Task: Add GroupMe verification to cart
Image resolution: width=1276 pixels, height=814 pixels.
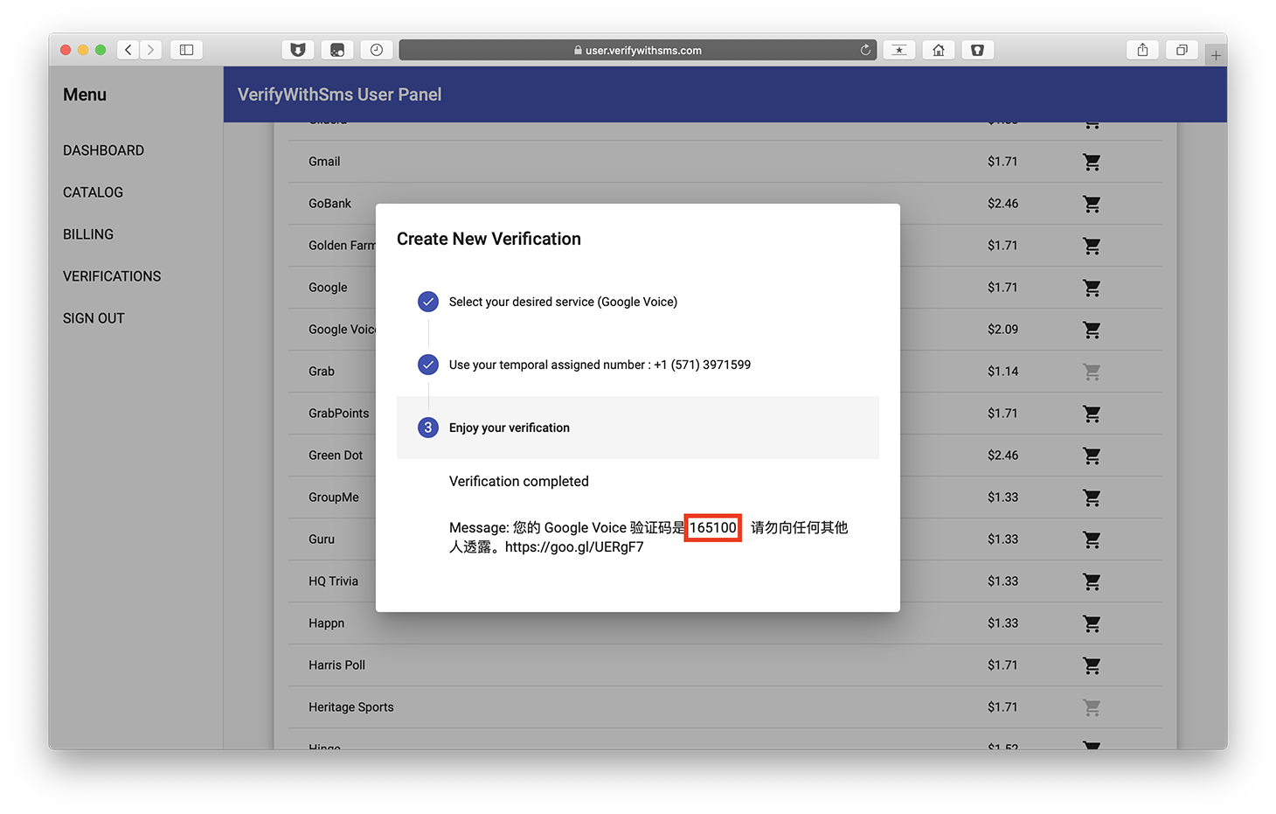Action: 1092,497
